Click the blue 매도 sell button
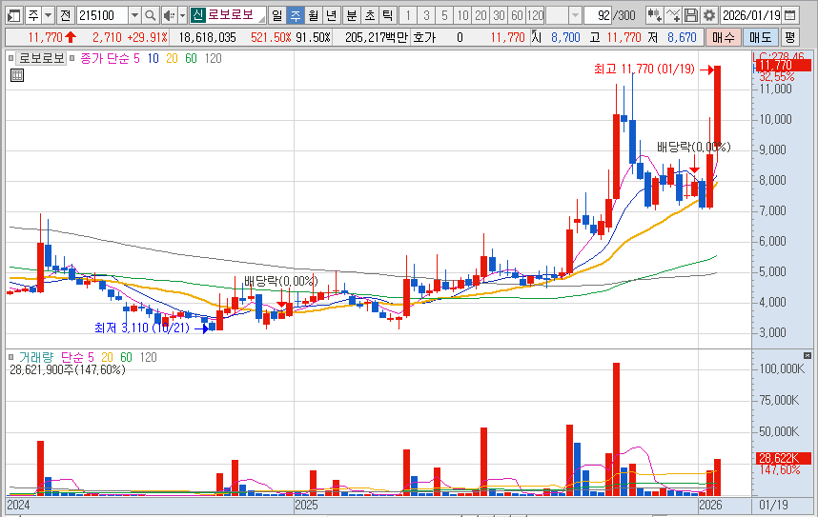 [760, 37]
